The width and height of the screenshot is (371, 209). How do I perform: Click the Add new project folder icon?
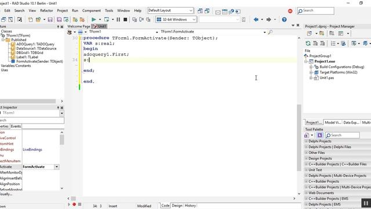pyautogui.click(x=322, y=34)
